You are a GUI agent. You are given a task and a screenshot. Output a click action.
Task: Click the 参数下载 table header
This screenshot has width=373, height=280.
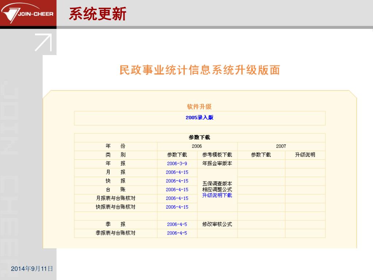coord(199,137)
